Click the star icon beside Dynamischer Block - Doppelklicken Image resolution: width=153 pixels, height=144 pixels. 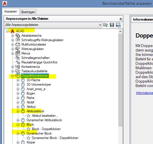(x=28, y=138)
